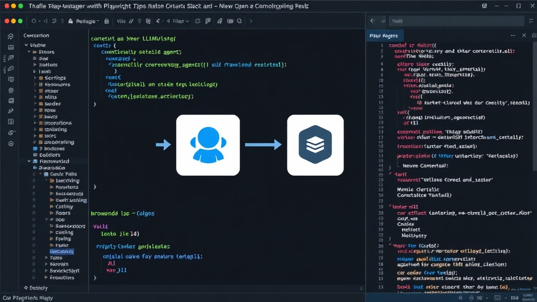Click the topmost icon in left activity bar
This screenshot has width=537, height=302.
tap(10, 36)
